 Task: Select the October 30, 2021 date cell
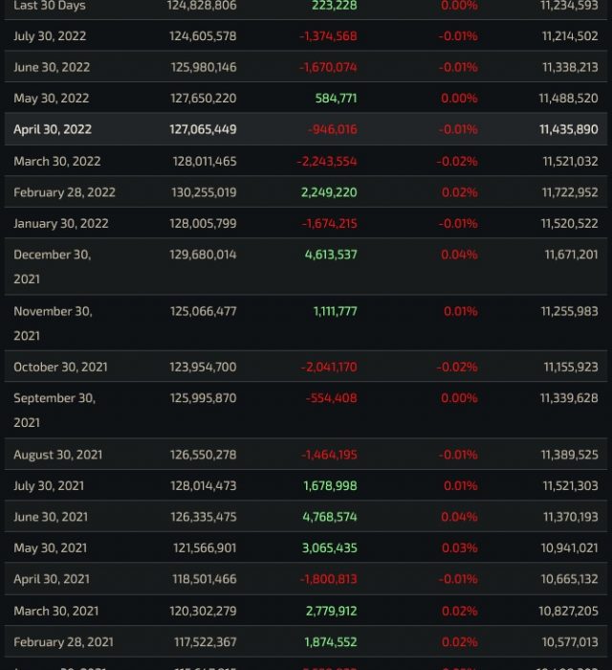pyautogui.click(x=60, y=367)
